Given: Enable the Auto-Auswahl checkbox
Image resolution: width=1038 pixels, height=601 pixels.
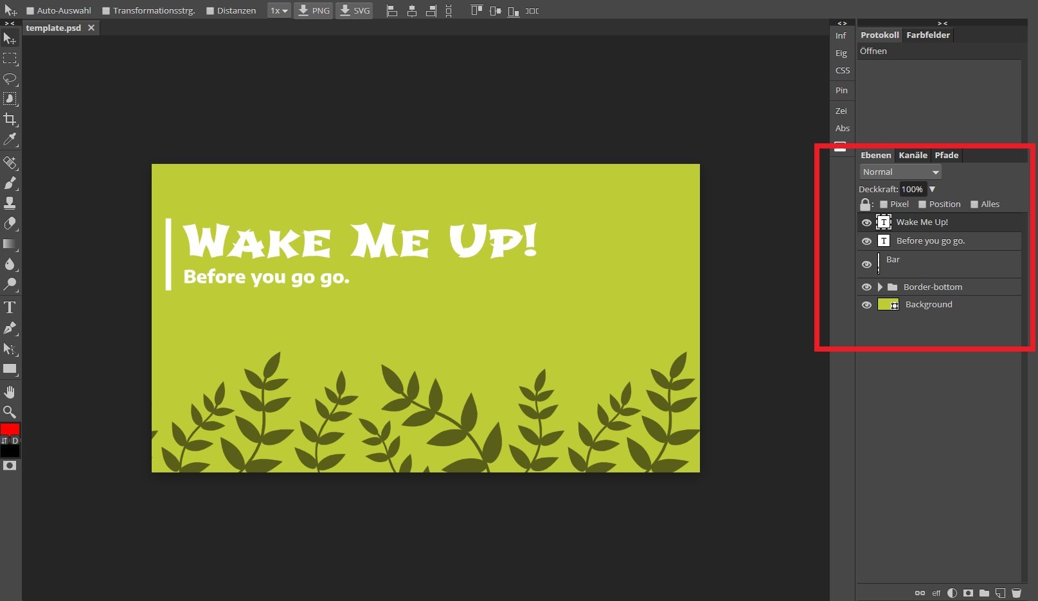Looking at the screenshot, I should (30, 11).
